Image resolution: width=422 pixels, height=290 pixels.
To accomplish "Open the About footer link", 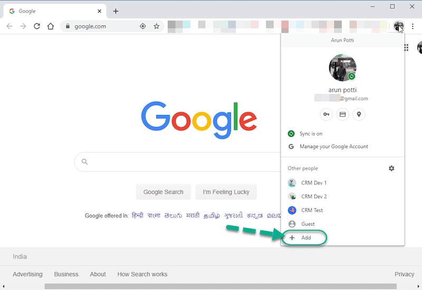I will pos(98,274).
